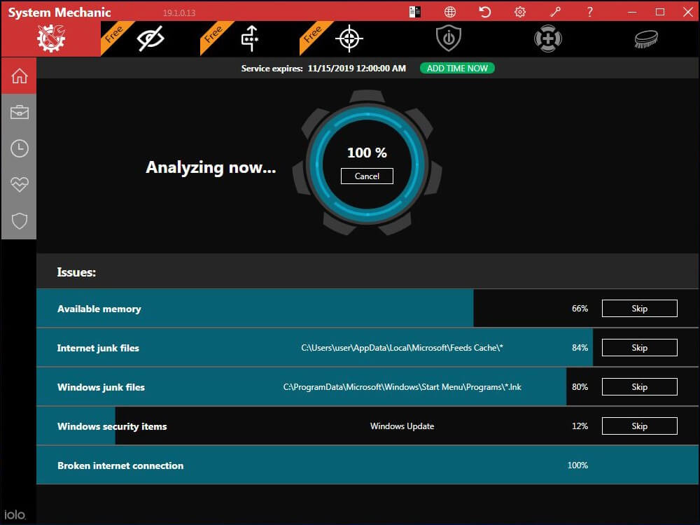Open the settings gear in title bar
This screenshot has height=525, width=700.
pyautogui.click(x=520, y=12)
